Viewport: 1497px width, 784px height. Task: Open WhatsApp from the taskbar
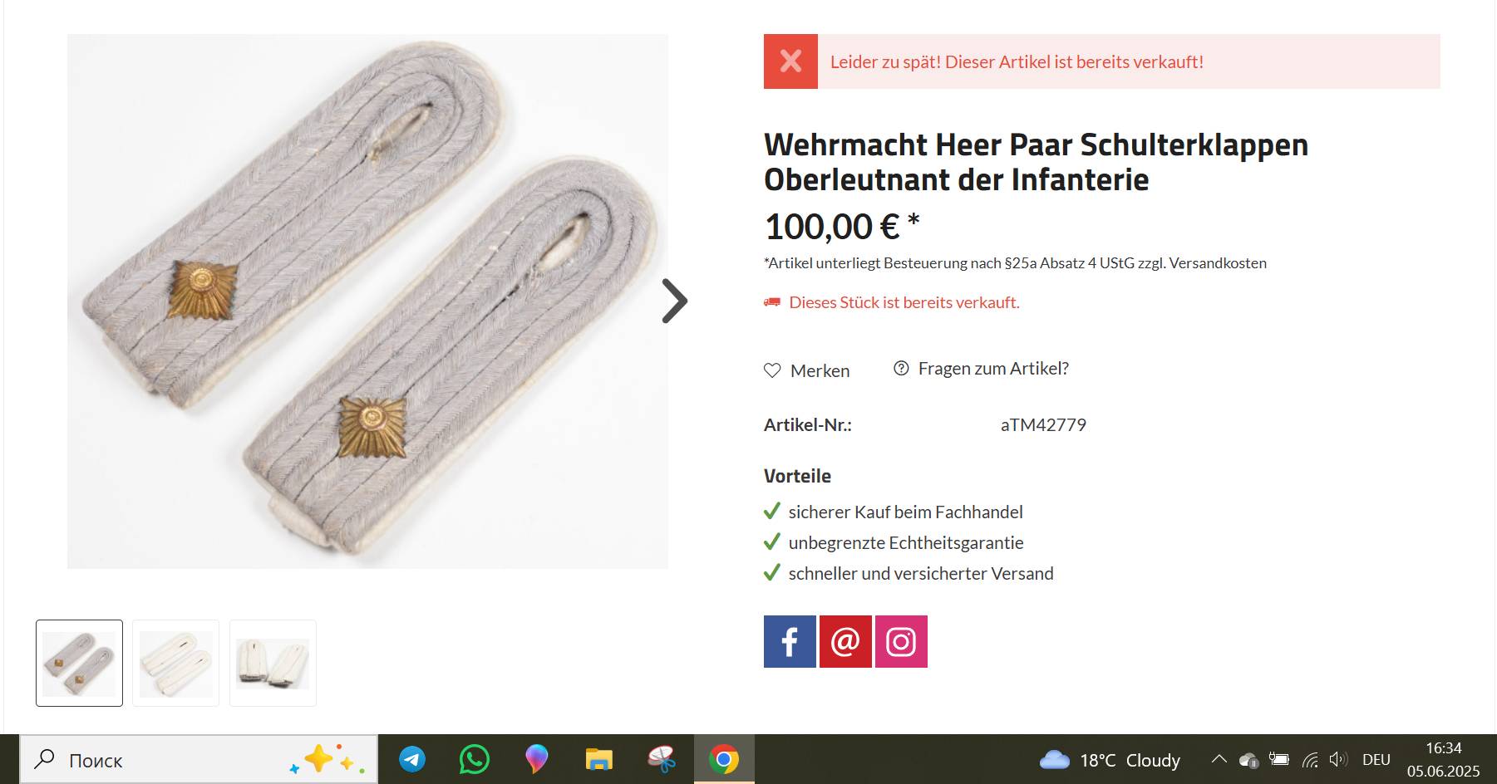(x=475, y=759)
